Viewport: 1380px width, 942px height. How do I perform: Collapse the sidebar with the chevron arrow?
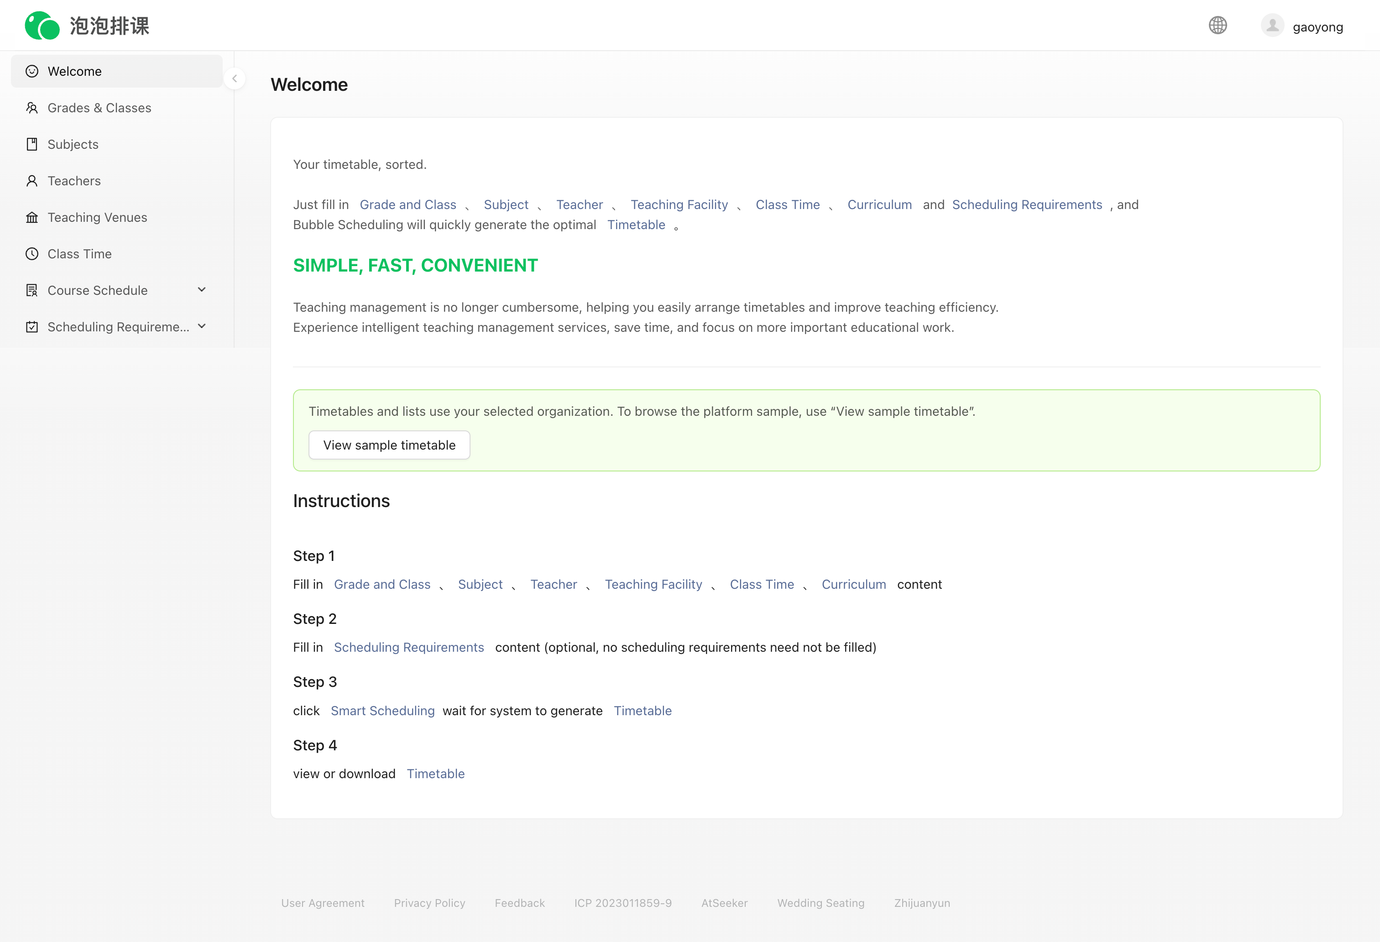(x=235, y=78)
